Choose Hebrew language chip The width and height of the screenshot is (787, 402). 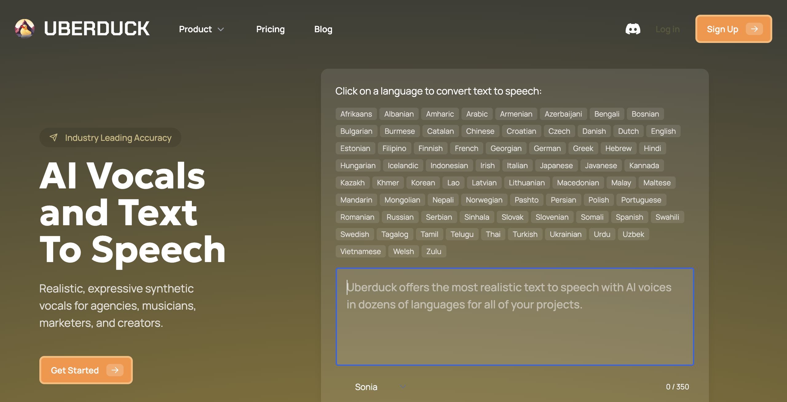coord(619,148)
